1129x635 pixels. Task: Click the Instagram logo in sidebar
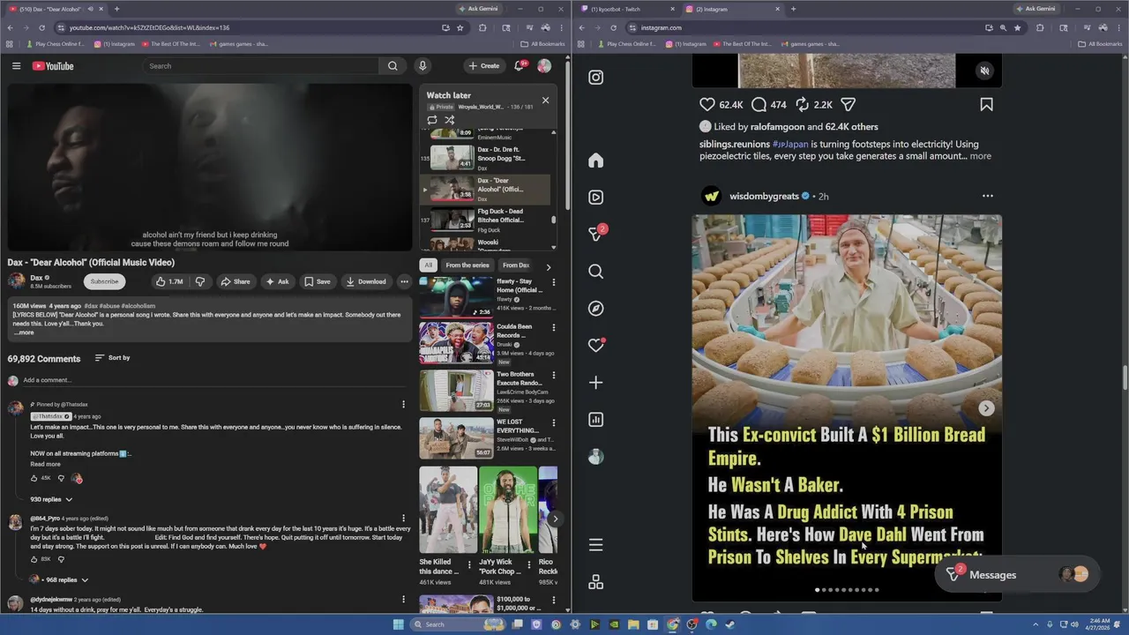tap(596, 78)
